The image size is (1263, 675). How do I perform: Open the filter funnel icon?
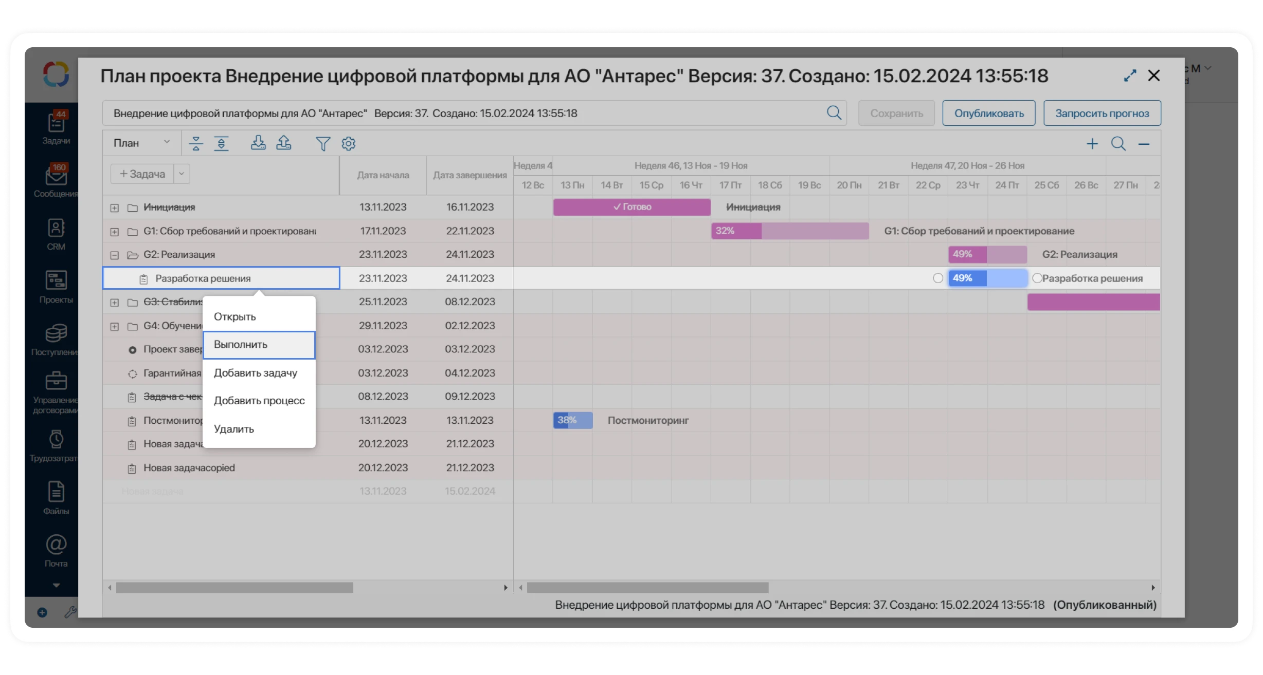(322, 144)
